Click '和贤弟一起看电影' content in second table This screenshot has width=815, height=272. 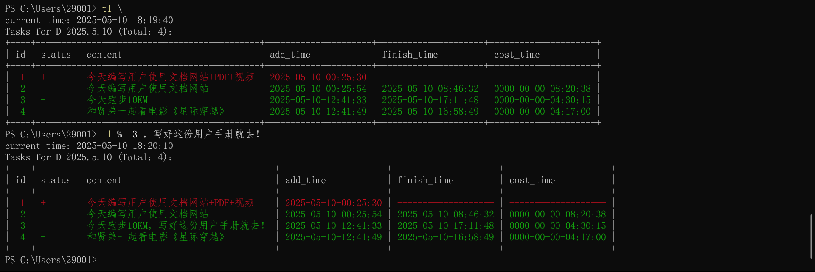[156, 237]
